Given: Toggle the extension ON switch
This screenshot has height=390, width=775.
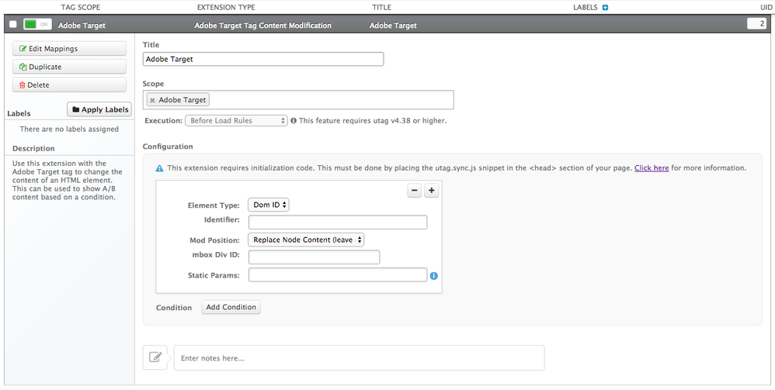Looking at the screenshot, I should coord(36,25).
